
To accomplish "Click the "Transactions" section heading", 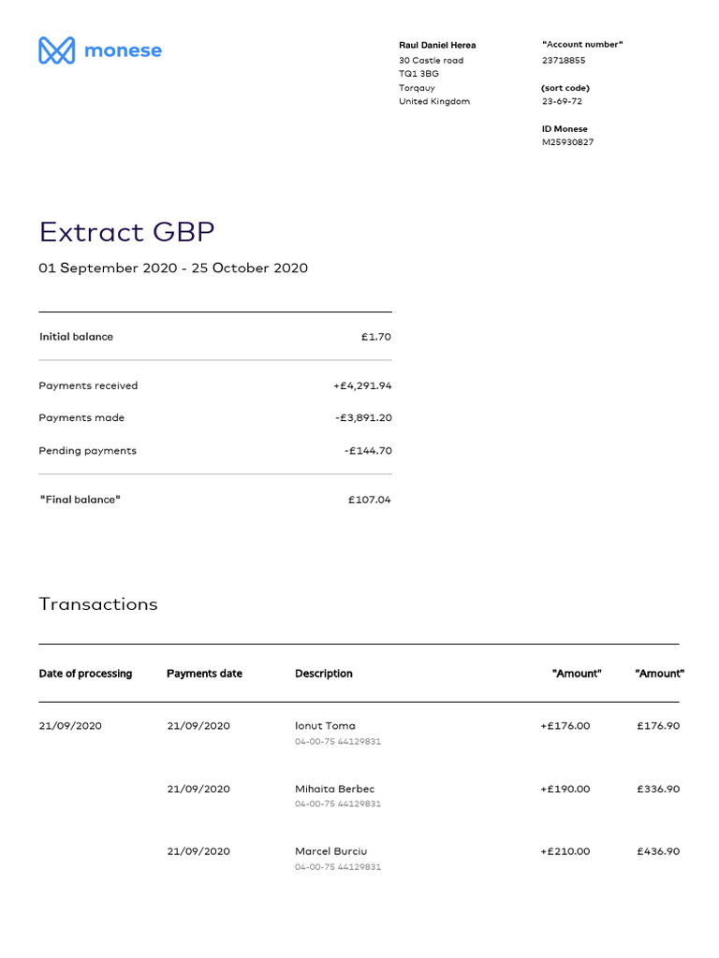I will [98, 604].
